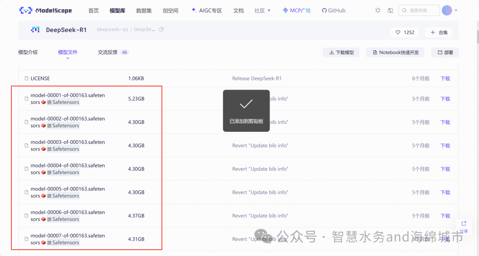Click the page vertical scrollbar
Screen dimensions: 479x256
[x=477, y=37]
